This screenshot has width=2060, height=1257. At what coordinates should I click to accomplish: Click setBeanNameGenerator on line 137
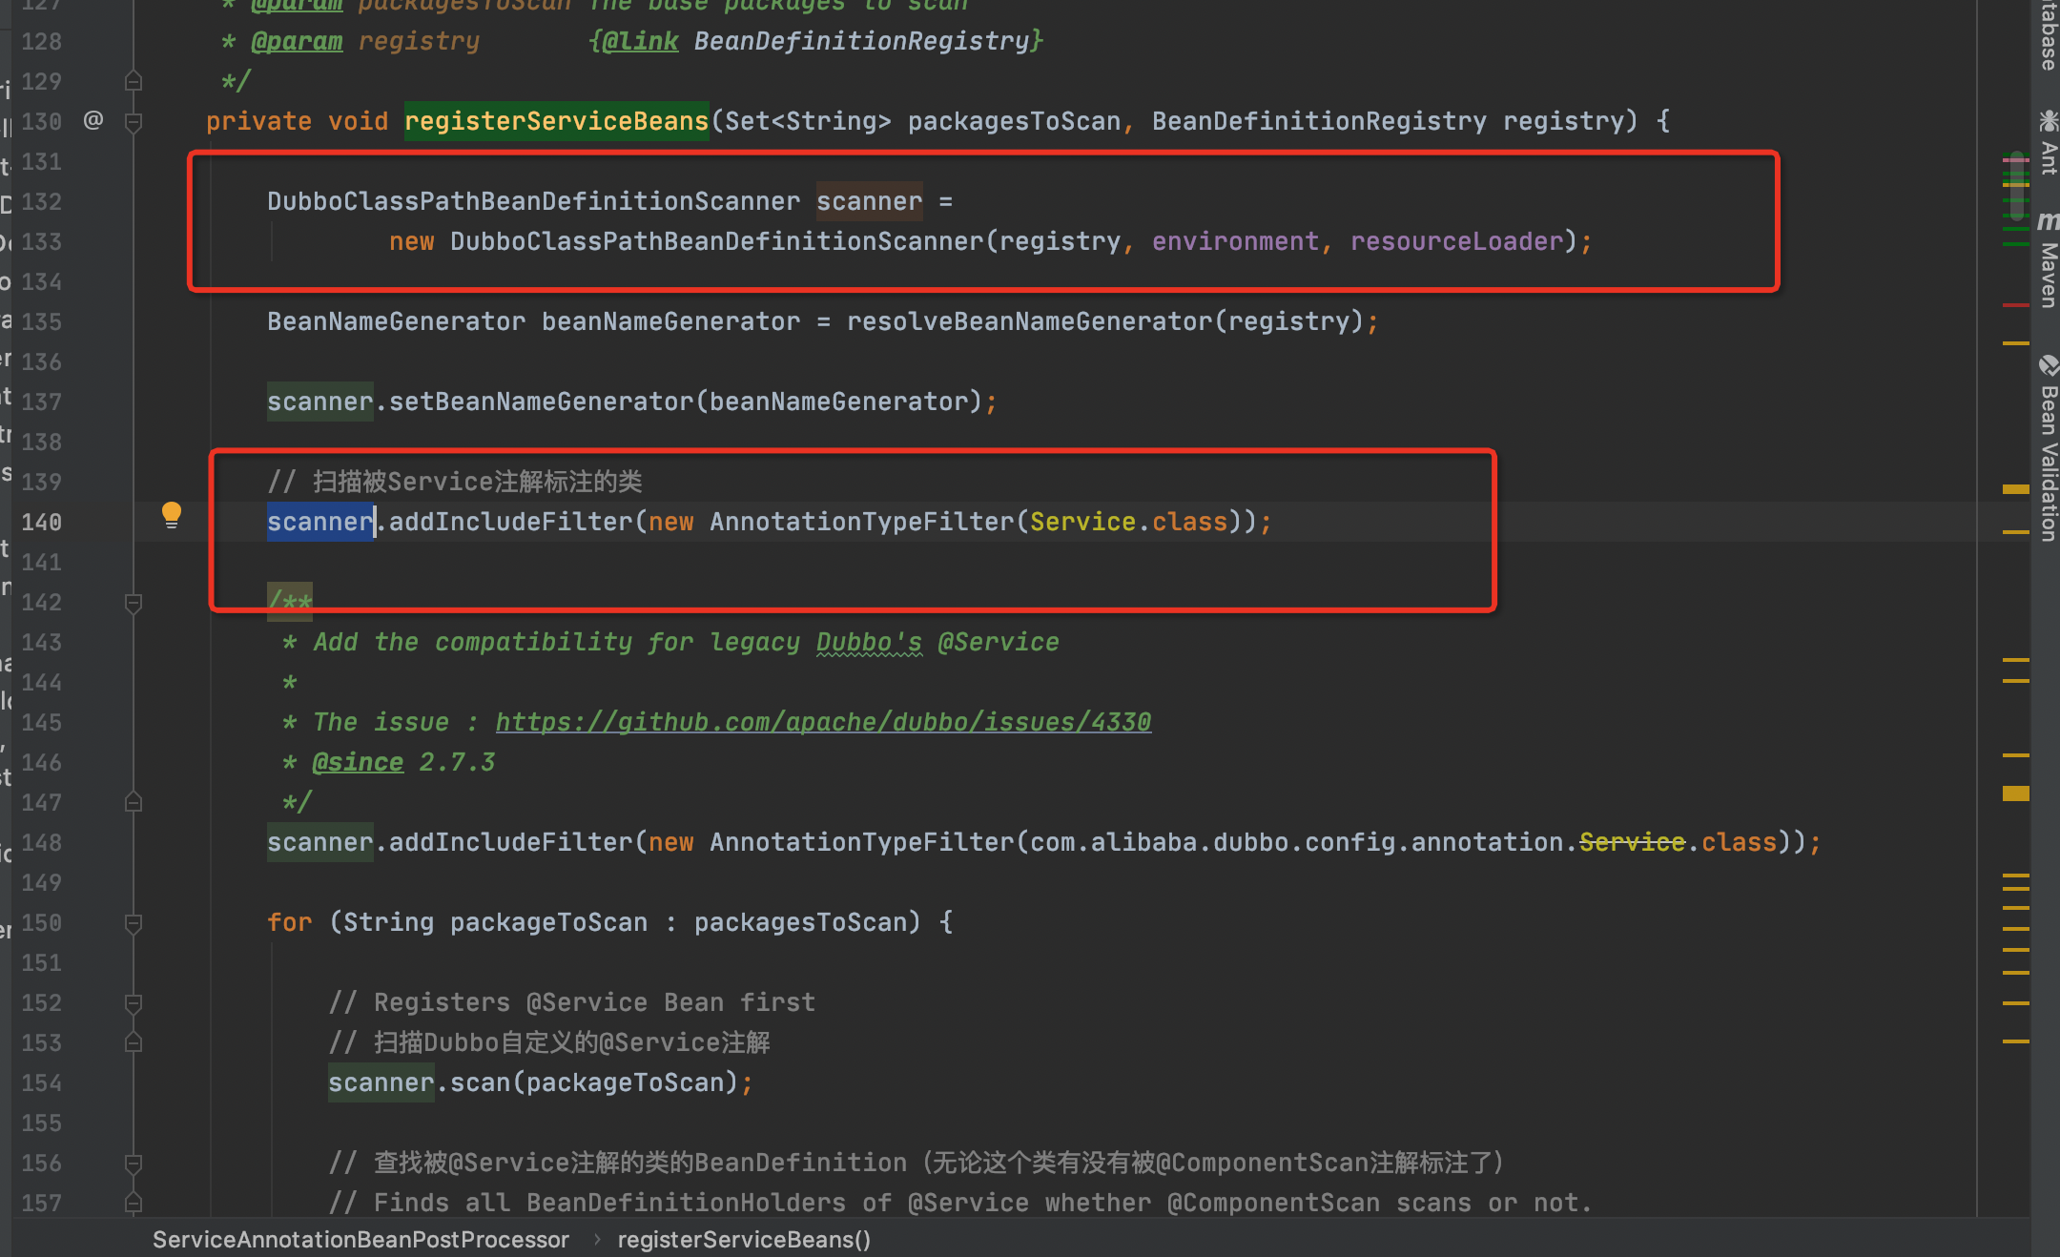tap(541, 402)
